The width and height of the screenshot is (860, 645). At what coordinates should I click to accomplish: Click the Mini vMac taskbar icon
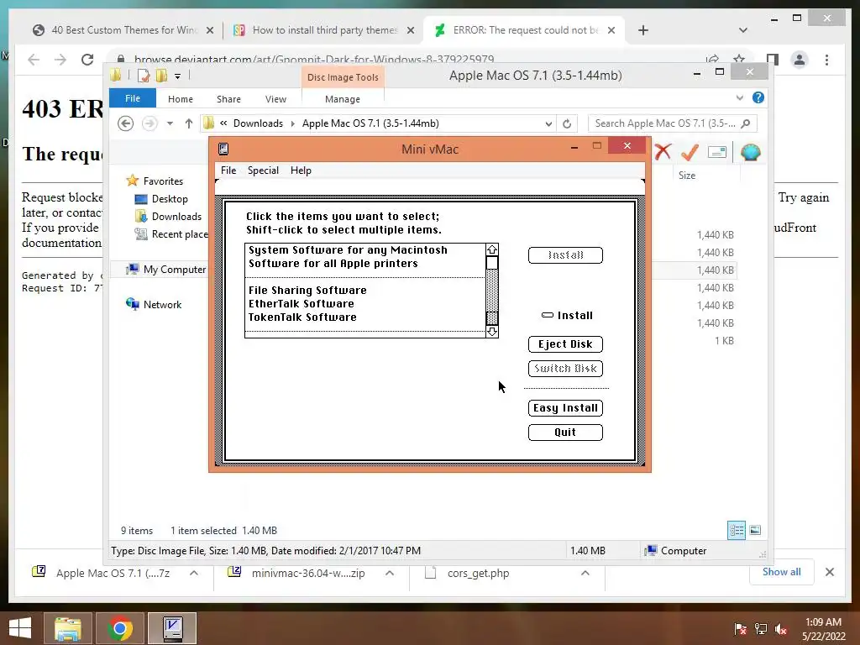pos(172,628)
